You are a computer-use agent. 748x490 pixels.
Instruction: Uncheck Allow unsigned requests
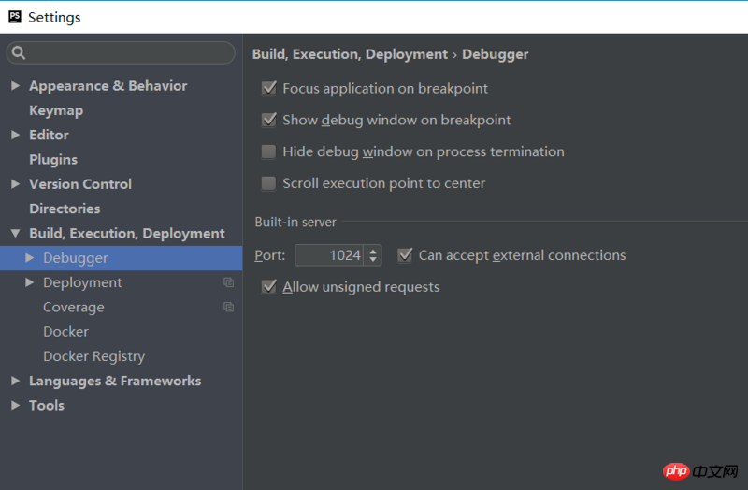click(x=269, y=287)
